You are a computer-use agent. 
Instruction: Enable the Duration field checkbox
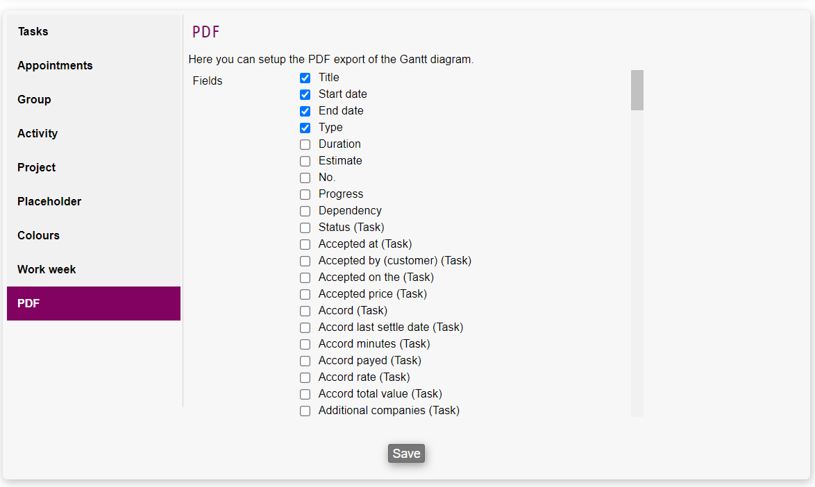(x=305, y=145)
